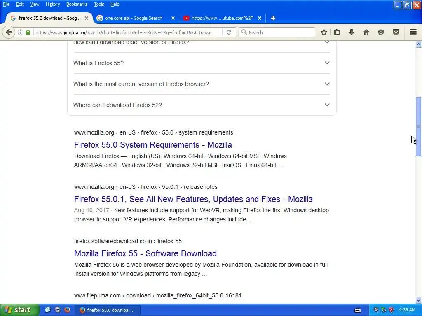This screenshot has width=422, height=316.
Task: Click the vertical scrollbar thumb
Action: tap(418, 127)
